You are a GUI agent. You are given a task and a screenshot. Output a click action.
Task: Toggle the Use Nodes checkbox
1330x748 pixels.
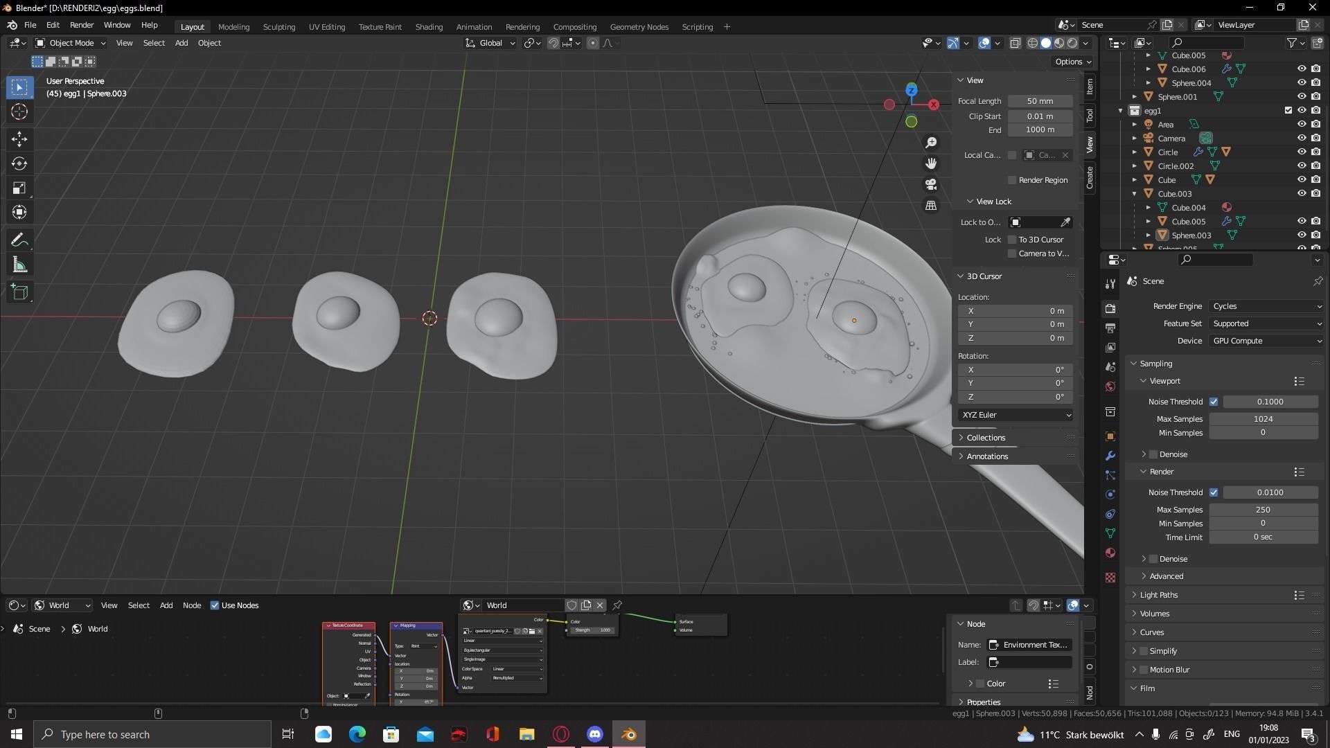click(215, 605)
